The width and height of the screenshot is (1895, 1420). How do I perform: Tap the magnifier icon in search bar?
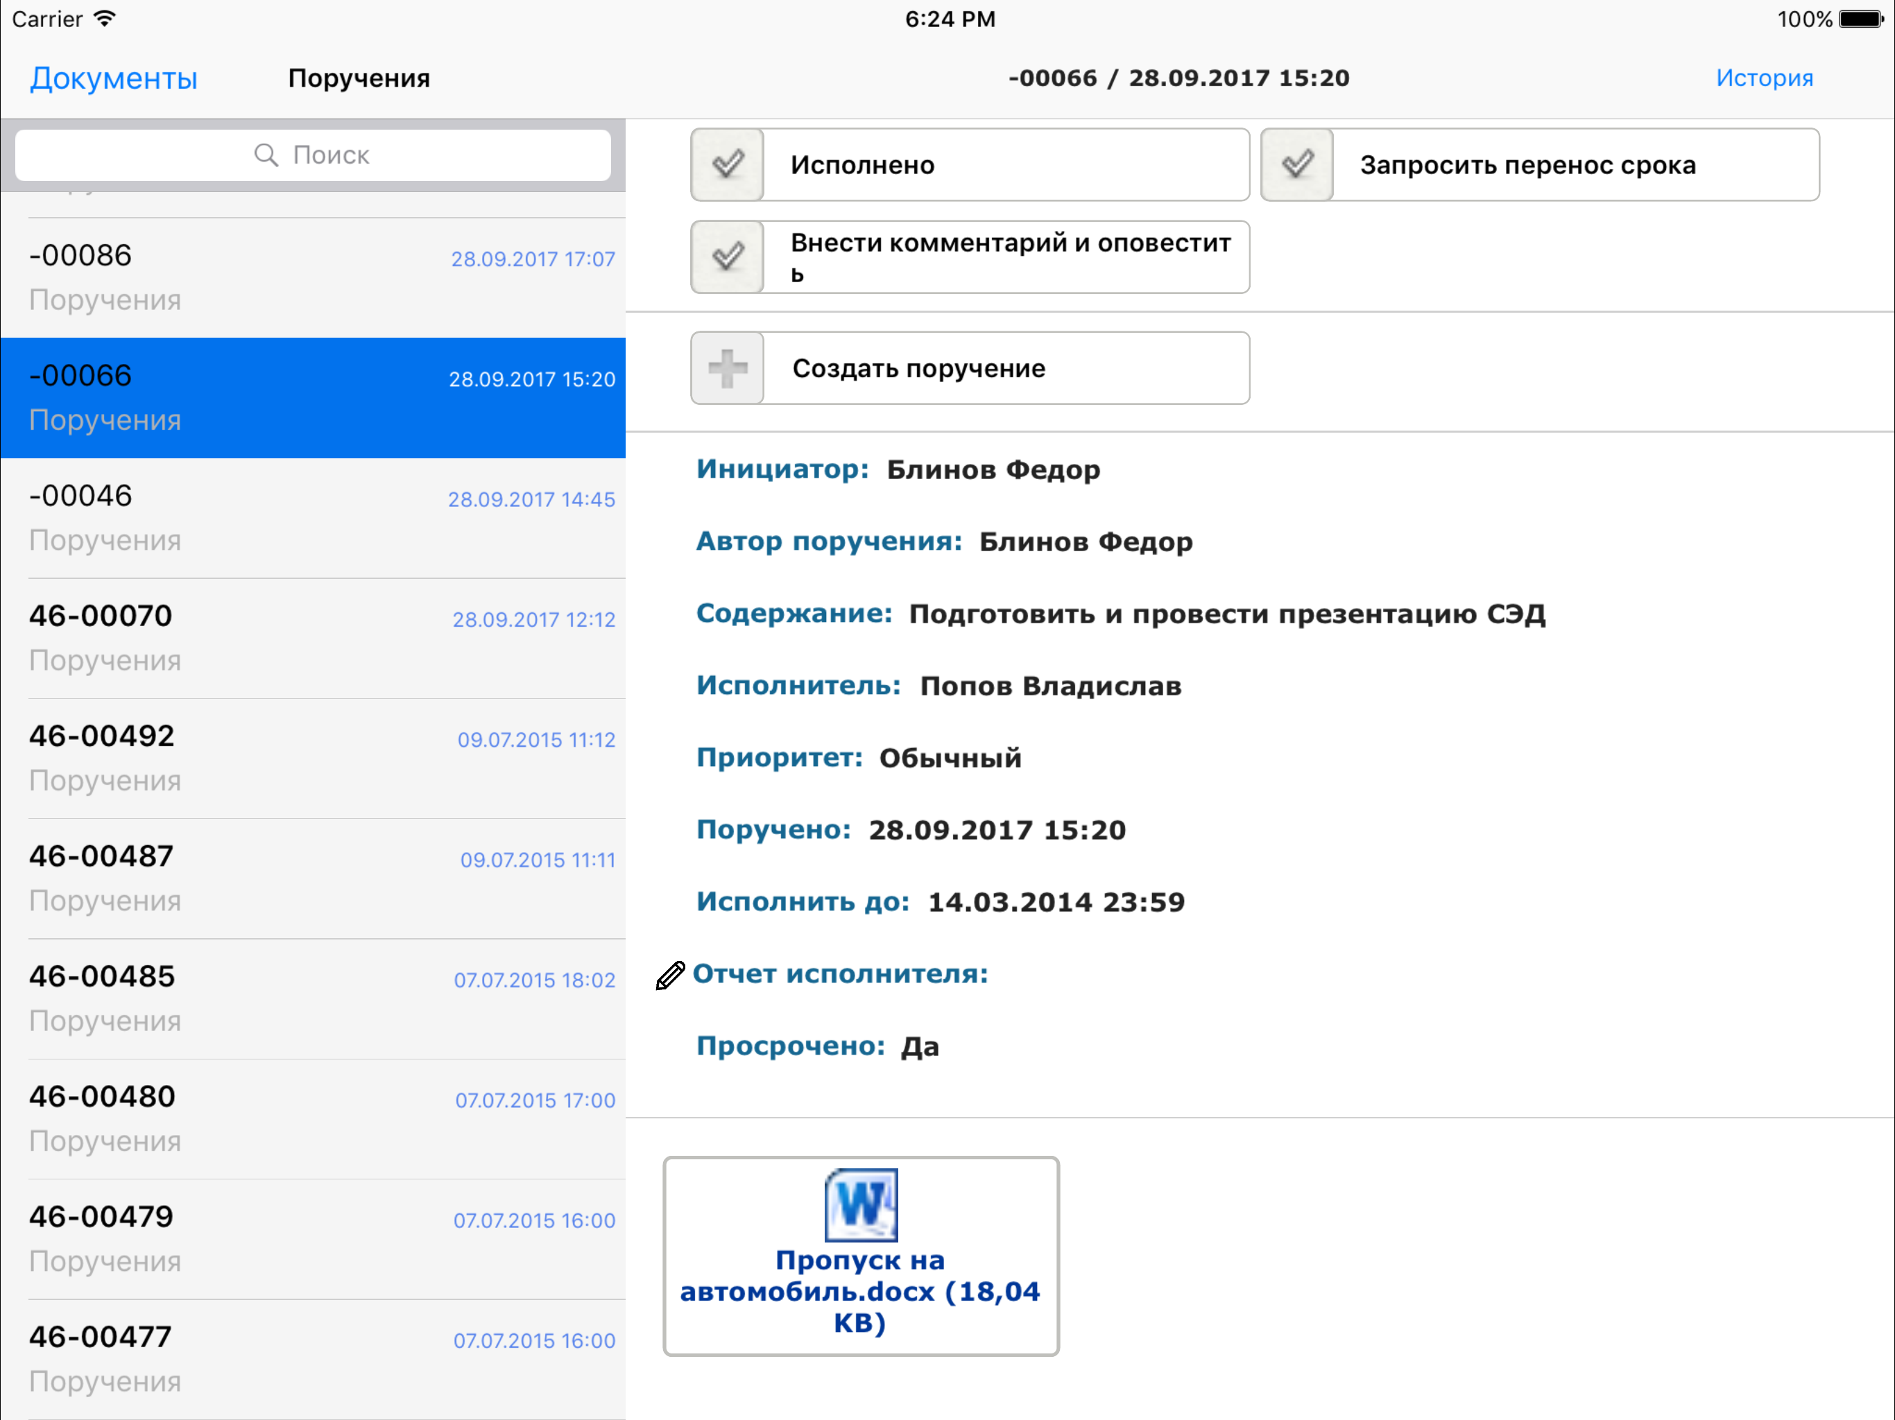click(x=266, y=155)
